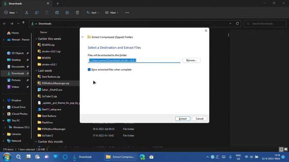Image resolution: width=289 pixels, height=162 pixels.
Task: Open the Sort dropdown menu
Action: [93, 13]
